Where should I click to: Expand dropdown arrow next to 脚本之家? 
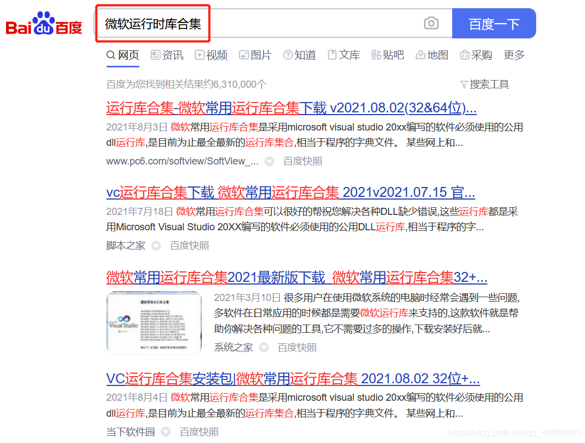[x=156, y=246]
